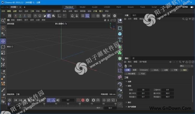195x114 pixels.
Task: Open the 窗口 menu in menu bar
Action: tap(101, 11)
